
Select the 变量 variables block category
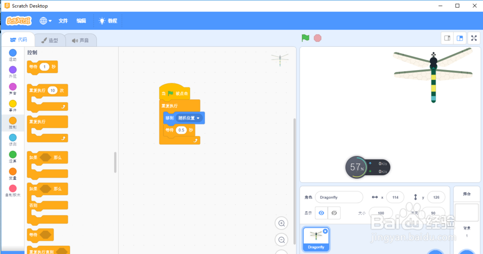(x=13, y=174)
